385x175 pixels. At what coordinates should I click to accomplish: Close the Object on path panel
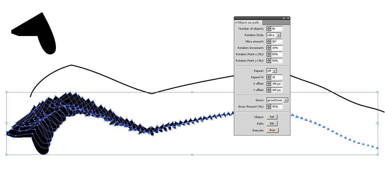pyautogui.click(x=288, y=18)
